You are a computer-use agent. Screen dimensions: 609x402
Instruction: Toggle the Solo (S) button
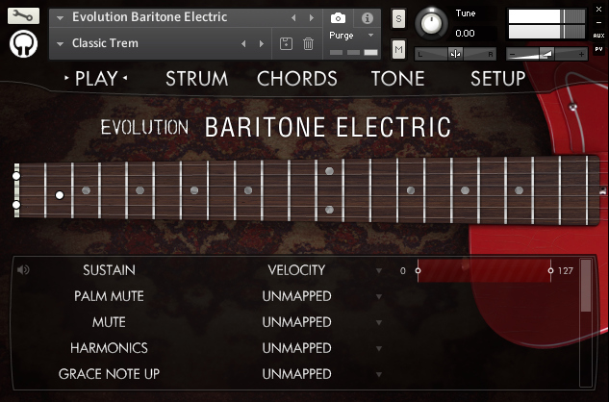[x=399, y=19]
